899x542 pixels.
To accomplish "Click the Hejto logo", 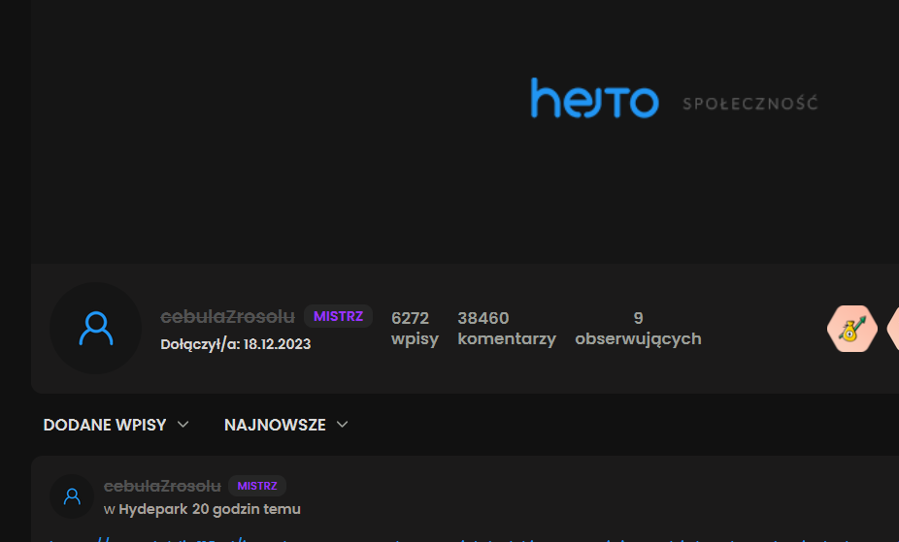I will pos(594,100).
